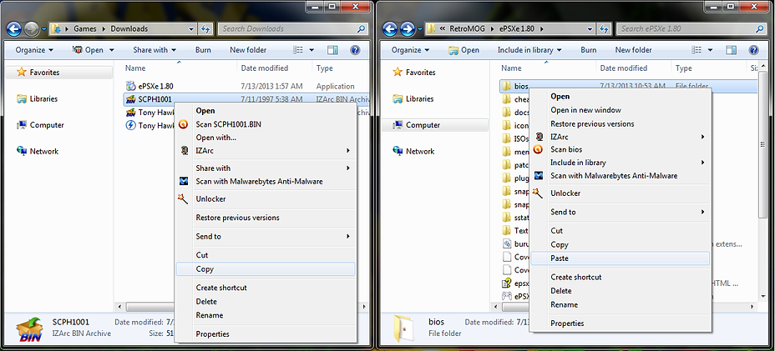Click Avast scan icon beside Scan SCPH1001.BIN
Image resolution: width=775 pixels, height=351 pixels.
pos(184,124)
